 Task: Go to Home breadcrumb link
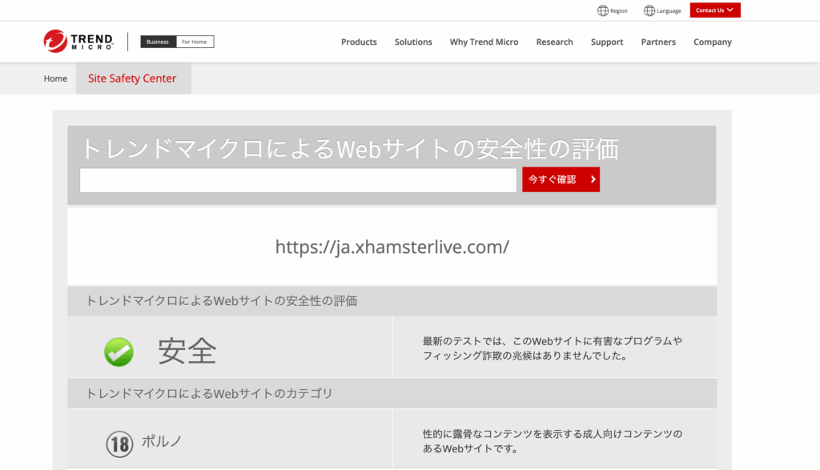coord(55,78)
